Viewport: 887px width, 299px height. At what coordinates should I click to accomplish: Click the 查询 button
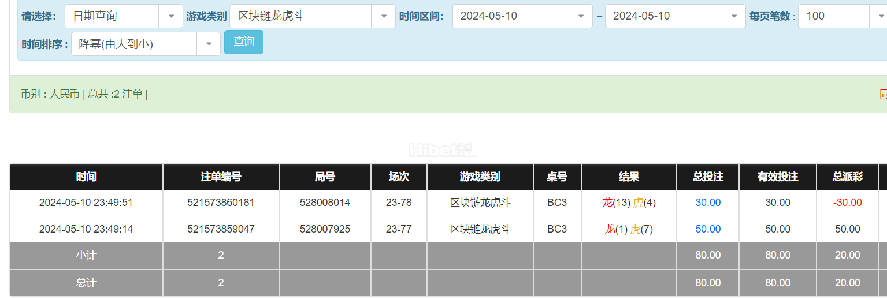(x=244, y=42)
